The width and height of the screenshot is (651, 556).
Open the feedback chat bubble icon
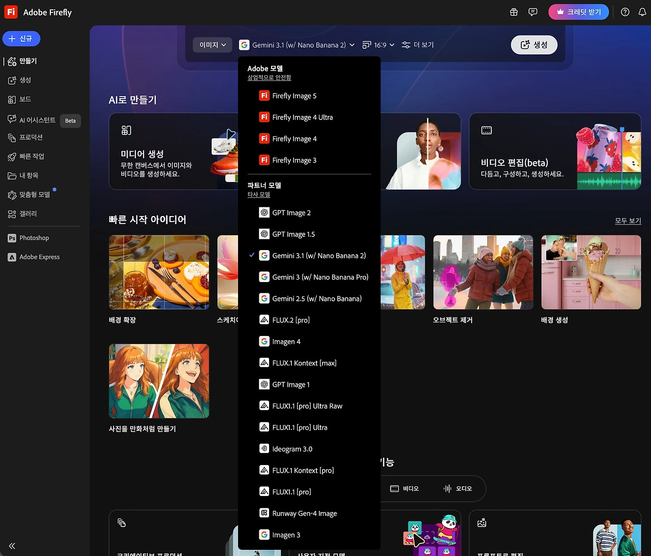click(x=533, y=12)
